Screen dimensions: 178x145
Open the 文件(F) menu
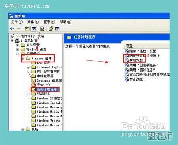[x=17, y=22]
